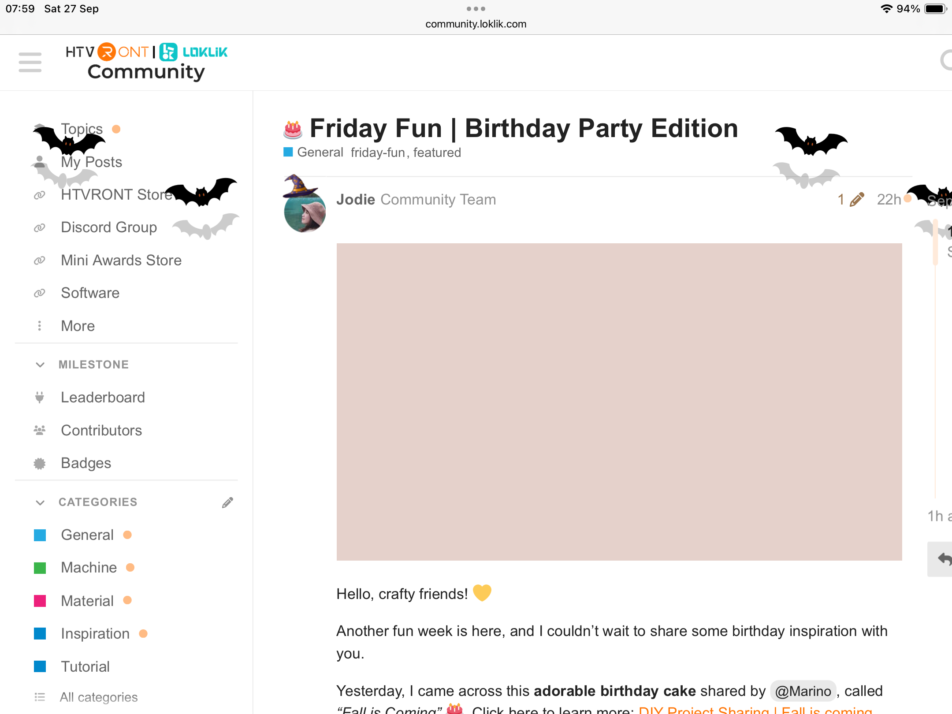This screenshot has height=714, width=952.
Task: Select the Machine category in sidebar
Action: 89,568
